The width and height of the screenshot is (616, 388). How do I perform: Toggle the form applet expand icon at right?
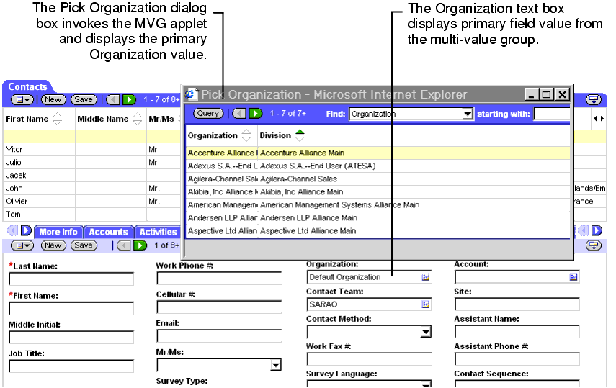[593, 245]
